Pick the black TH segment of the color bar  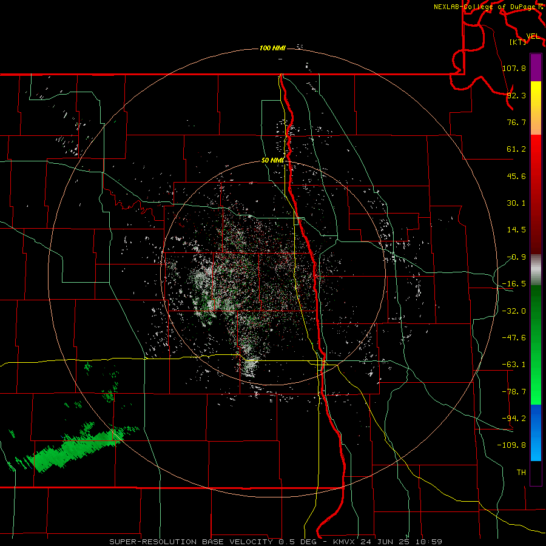(536, 473)
